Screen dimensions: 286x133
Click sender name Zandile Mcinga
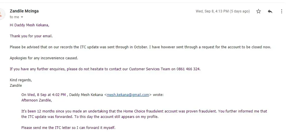pyautogui.click(x=24, y=11)
